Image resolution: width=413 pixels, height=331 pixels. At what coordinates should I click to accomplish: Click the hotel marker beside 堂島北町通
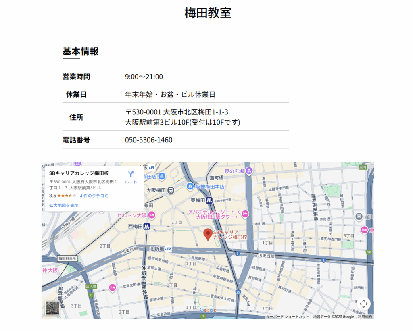click(113, 287)
